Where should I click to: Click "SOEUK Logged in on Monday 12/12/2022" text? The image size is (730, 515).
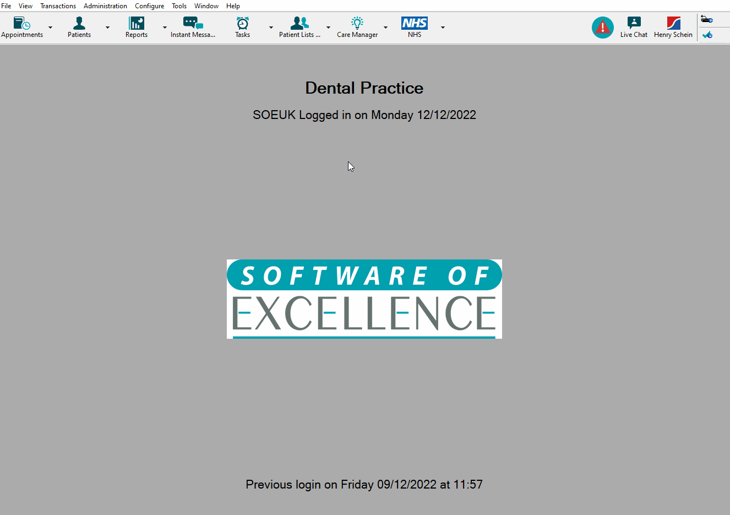(364, 115)
